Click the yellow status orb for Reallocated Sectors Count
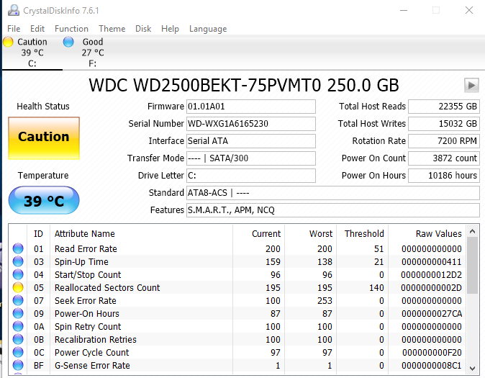This screenshot has height=378, width=485. click(18, 287)
